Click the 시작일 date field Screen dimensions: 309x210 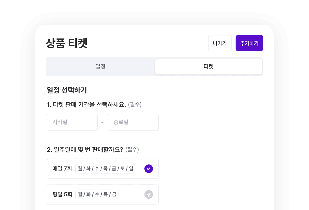point(72,122)
